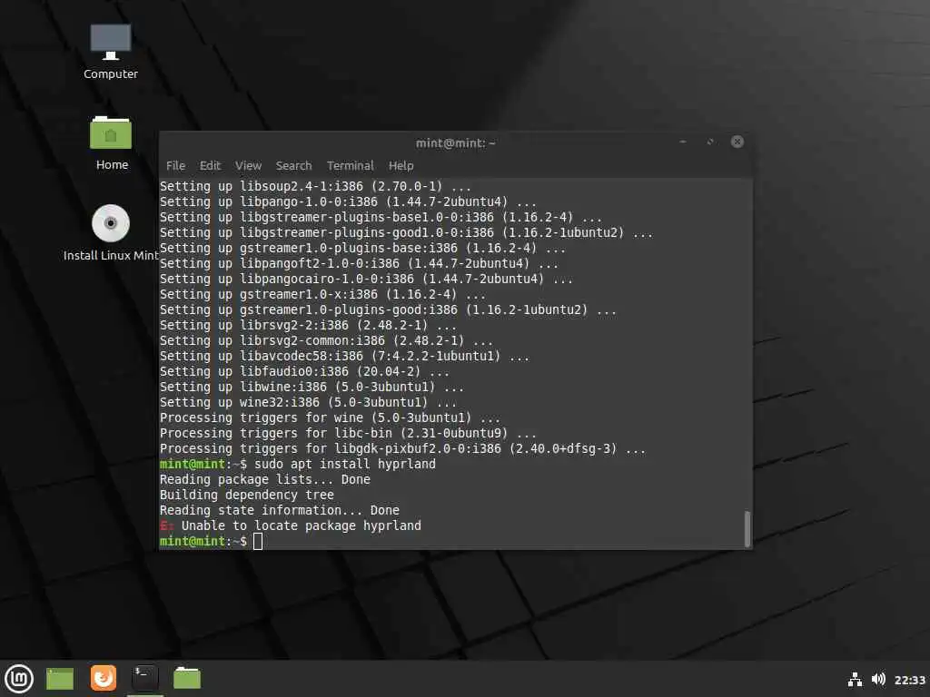Show desktop via green panel icon
The image size is (930, 697).
point(60,678)
